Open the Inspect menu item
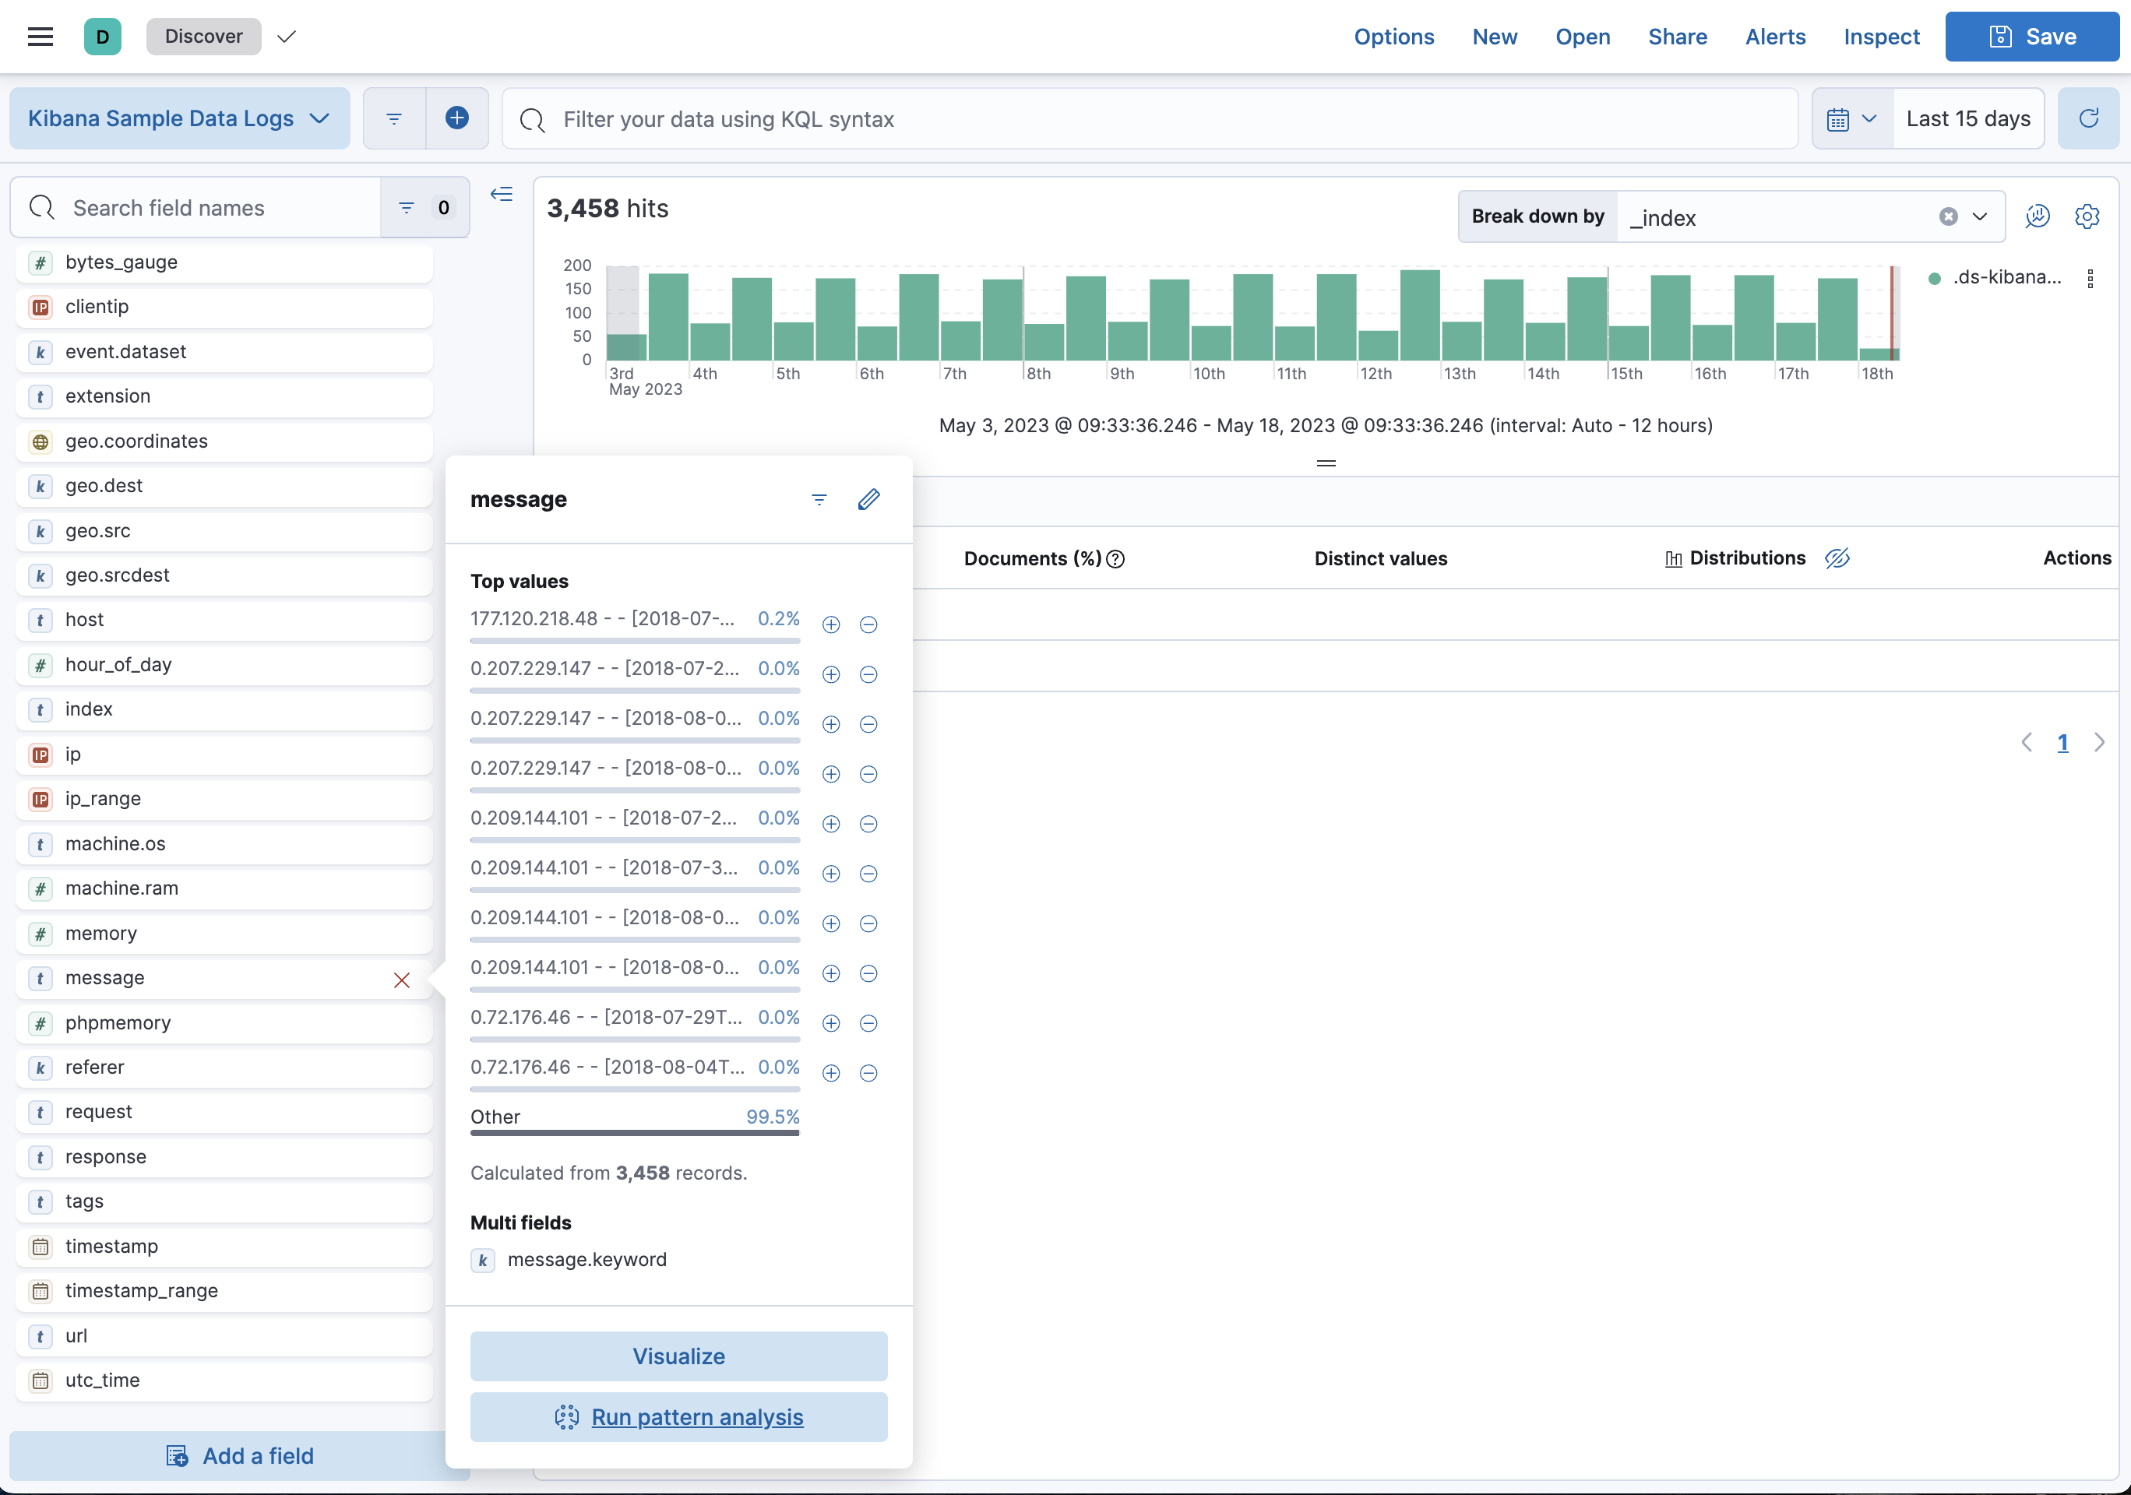Image resolution: width=2131 pixels, height=1495 pixels. 1880,36
